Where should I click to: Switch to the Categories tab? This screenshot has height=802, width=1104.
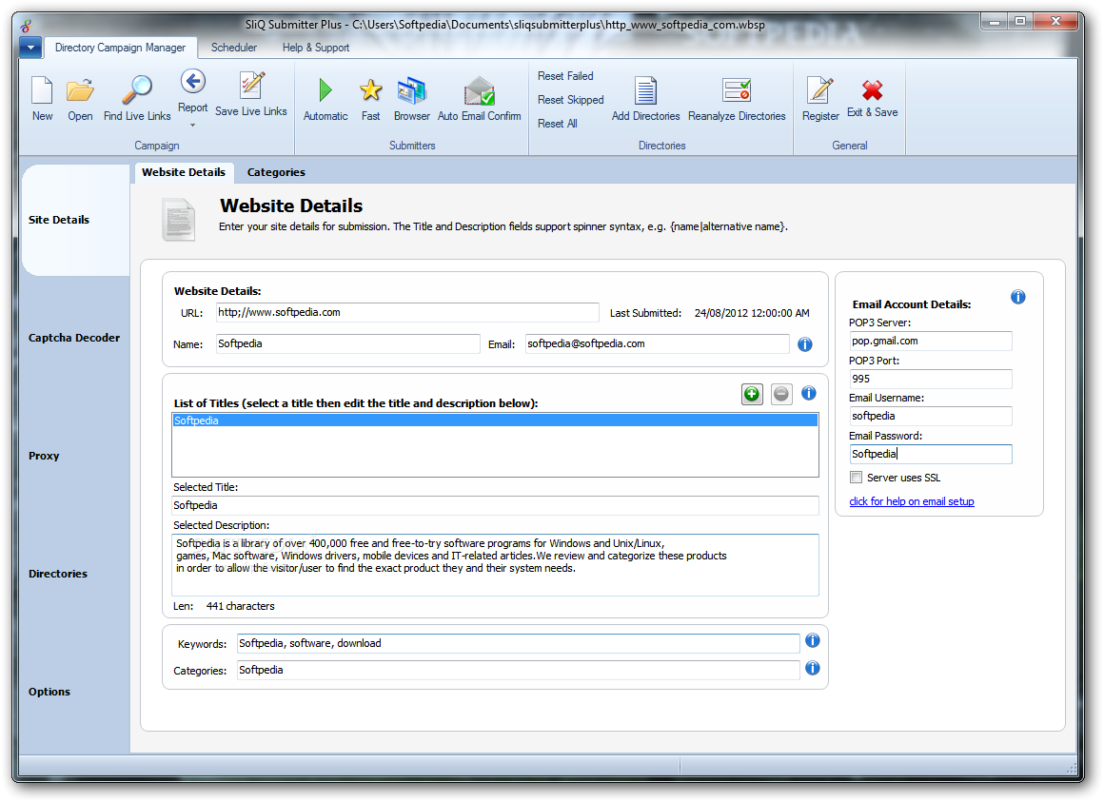(x=276, y=172)
